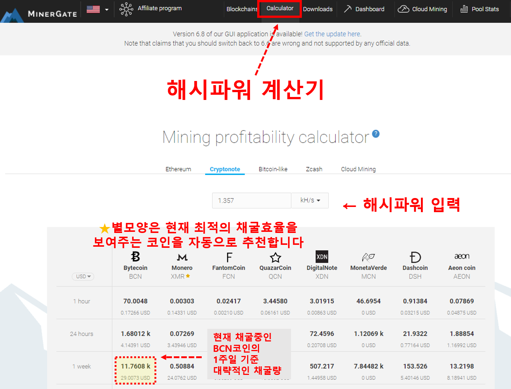
Task: Open the language dropdown arrow
Action: click(107, 10)
